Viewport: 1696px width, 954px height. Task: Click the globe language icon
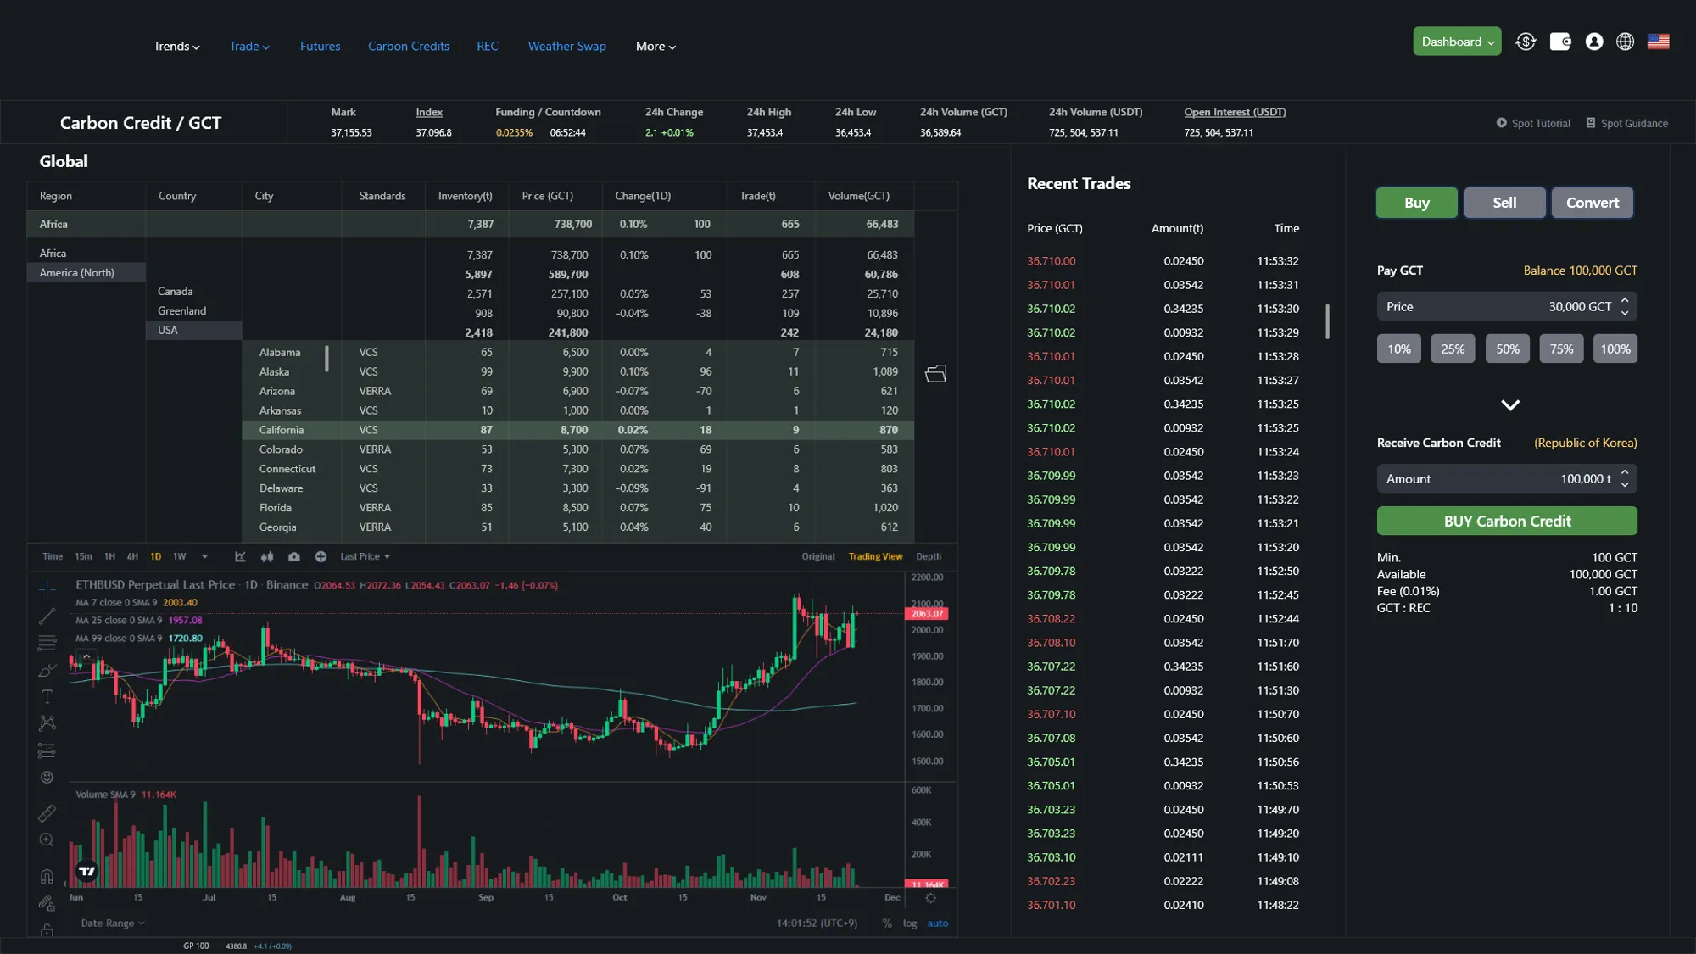click(x=1625, y=42)
